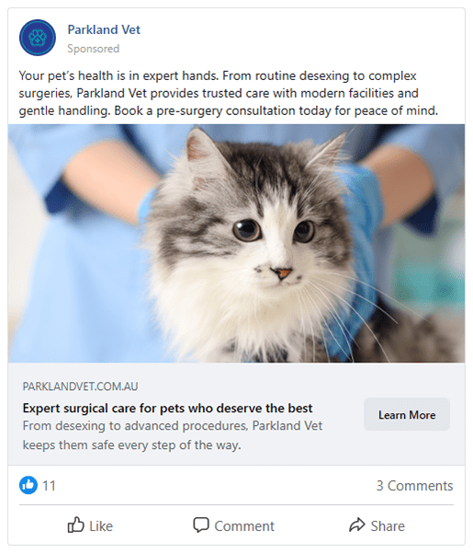Click the post caption about pet's health
473x553 pixels.
pyautogui.click(x=229, y=93)
